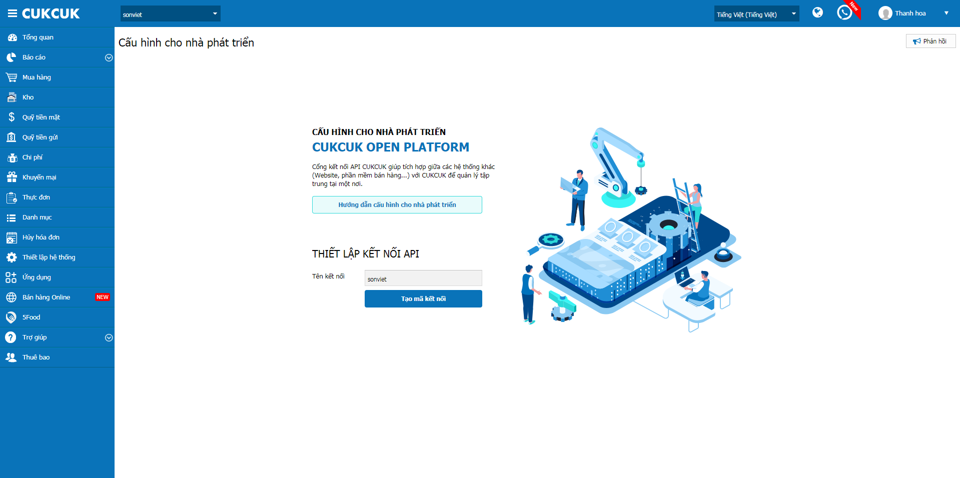Image resolution: width=960 pixels, height=478 pixels.
Task: Click the Quỹ tiền gửi bank icon
Action: coord(12,137)
